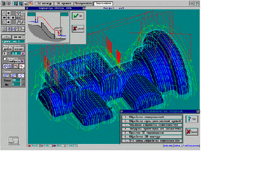260x195 pixels.
Task: Click the colorful red-yellow icon in top toolbar
Action: click(31, 4)
